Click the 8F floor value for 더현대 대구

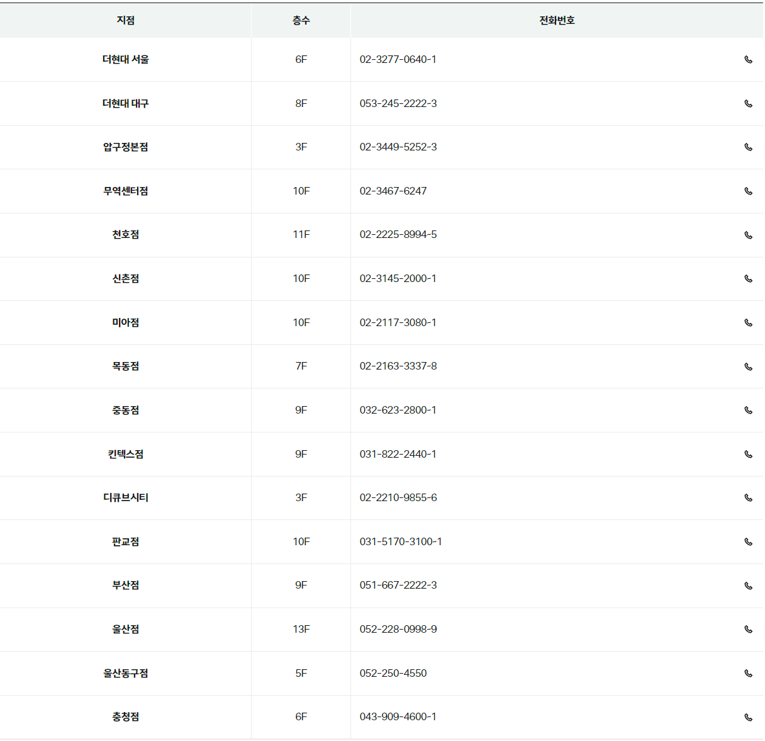coord(301,103)
